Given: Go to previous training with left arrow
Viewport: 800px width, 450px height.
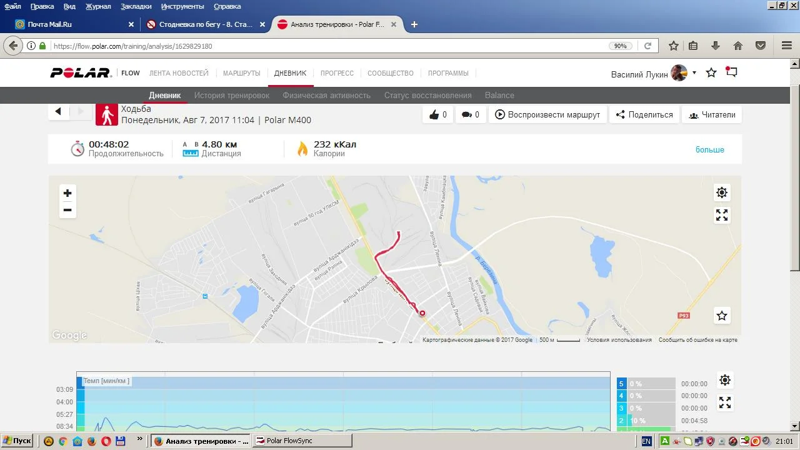Looking at the screenshot, I should point(58,111).
